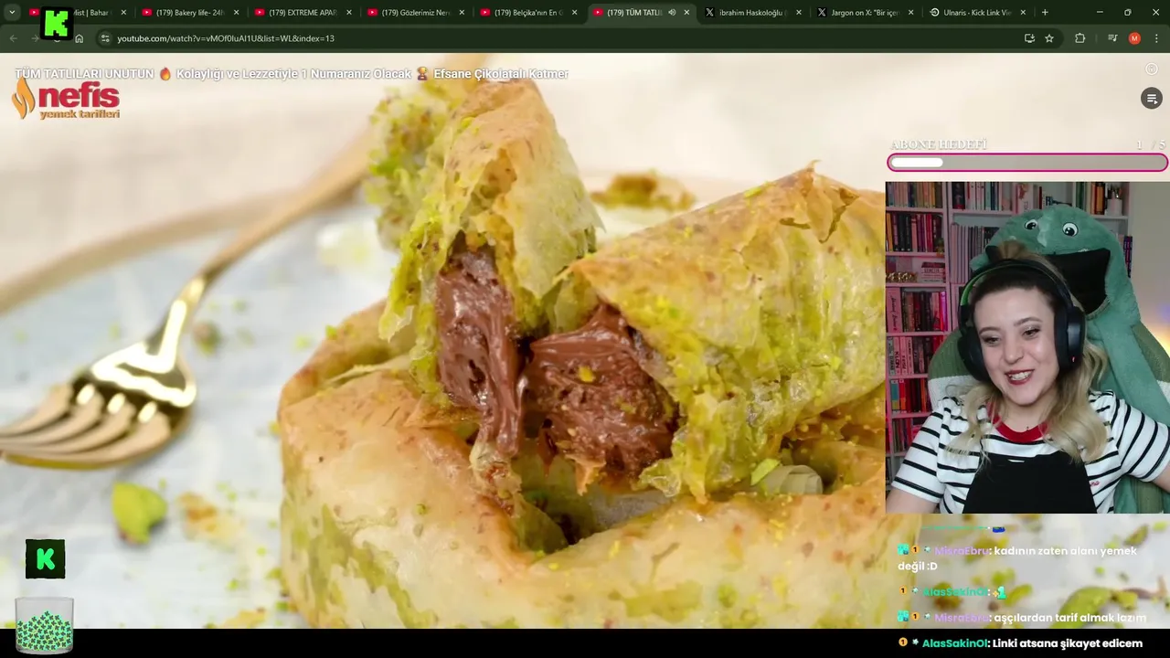Click message 'Linki atsana şikayet edicem'
The height and width of the screenshot is (658, 1170).
1067,643
